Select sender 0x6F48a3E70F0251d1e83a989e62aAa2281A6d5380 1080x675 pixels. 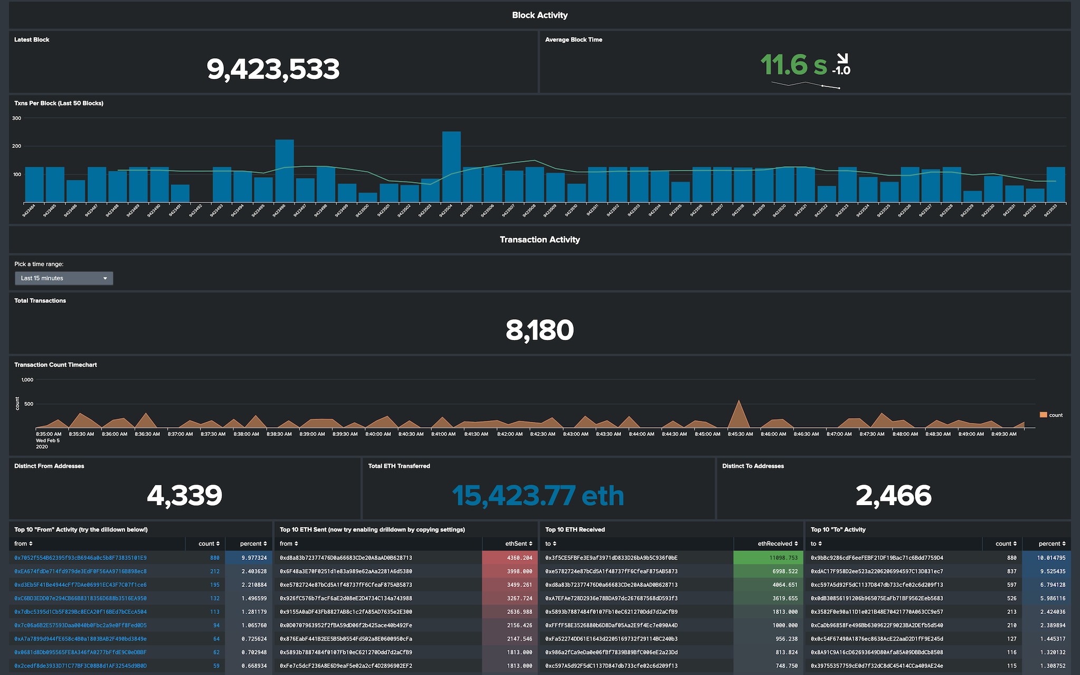[x=346, y=571]
